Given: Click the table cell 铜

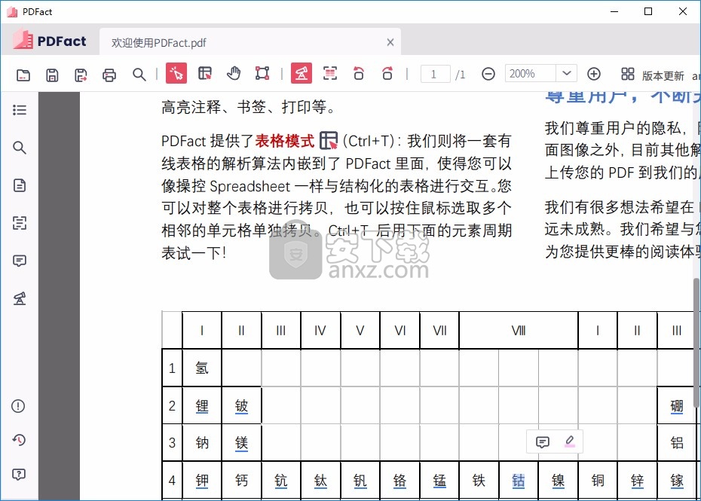Looking at the screenshot, I should click(x=598, y=481).
